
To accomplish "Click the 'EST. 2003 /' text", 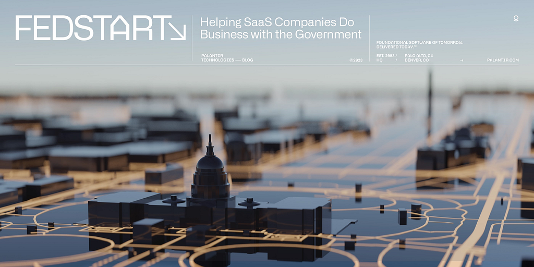I will (386, 55).
